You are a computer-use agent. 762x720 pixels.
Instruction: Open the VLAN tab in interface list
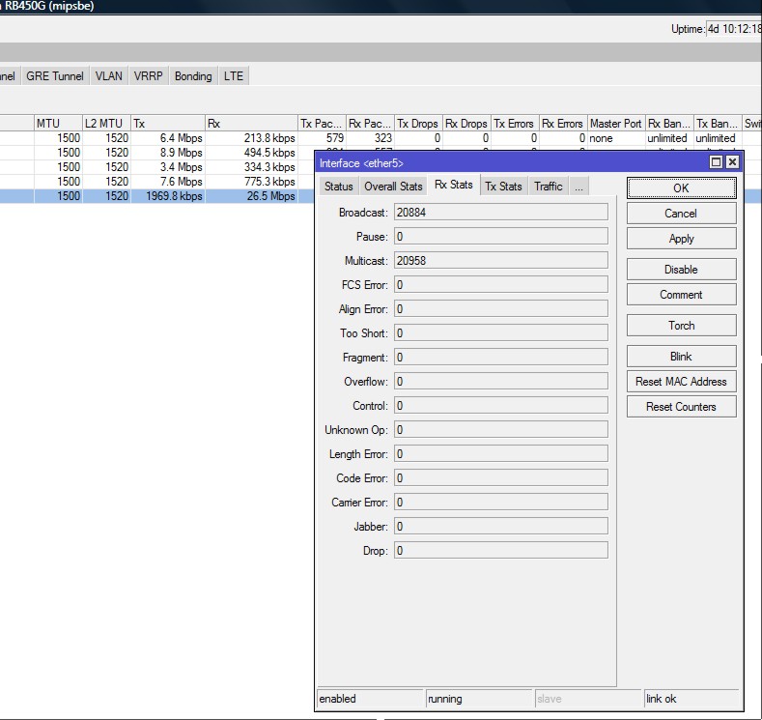(x=109, y=76)
